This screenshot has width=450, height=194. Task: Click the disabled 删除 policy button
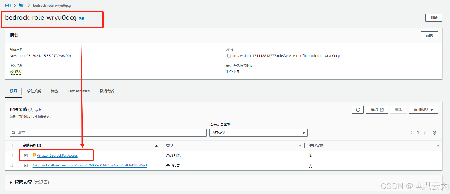[398, 110]
